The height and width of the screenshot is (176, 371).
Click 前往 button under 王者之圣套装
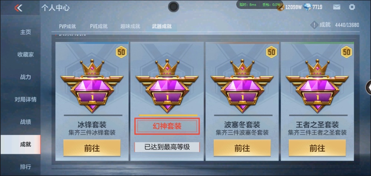[x=317, y=148]
